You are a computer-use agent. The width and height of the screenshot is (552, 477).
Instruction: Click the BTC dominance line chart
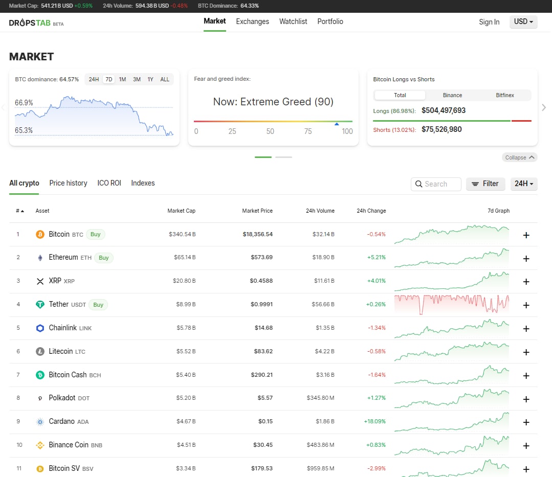[x=94, y=116]
